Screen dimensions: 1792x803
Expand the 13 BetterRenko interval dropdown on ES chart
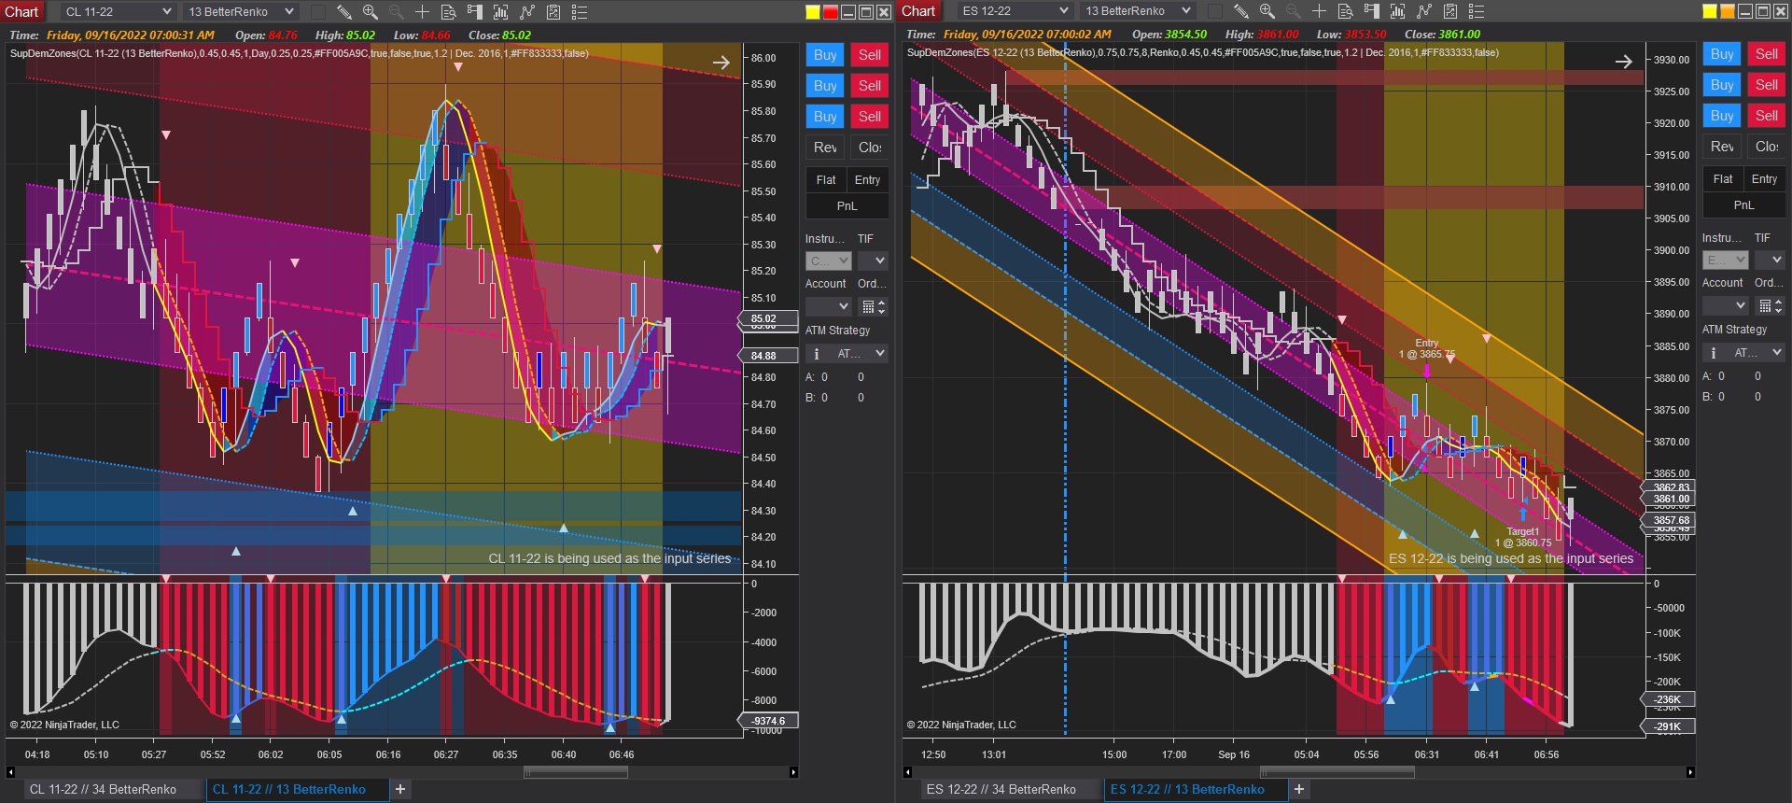pos(1138,11)
